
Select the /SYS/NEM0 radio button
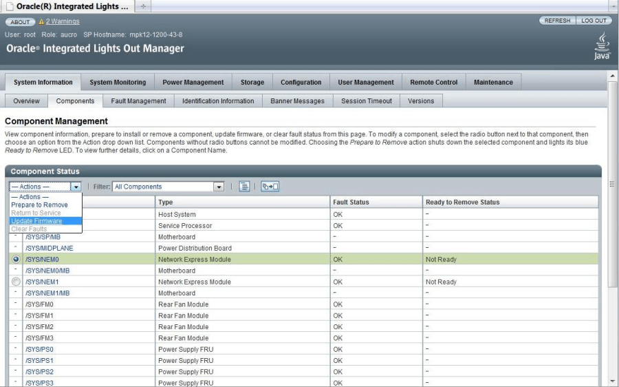coord(16,260)
